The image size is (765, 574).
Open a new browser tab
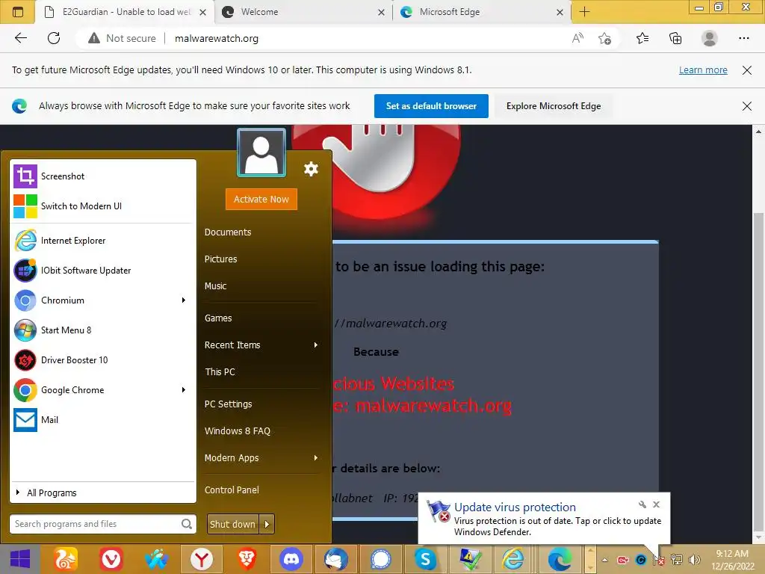click(x=584, y=12)
